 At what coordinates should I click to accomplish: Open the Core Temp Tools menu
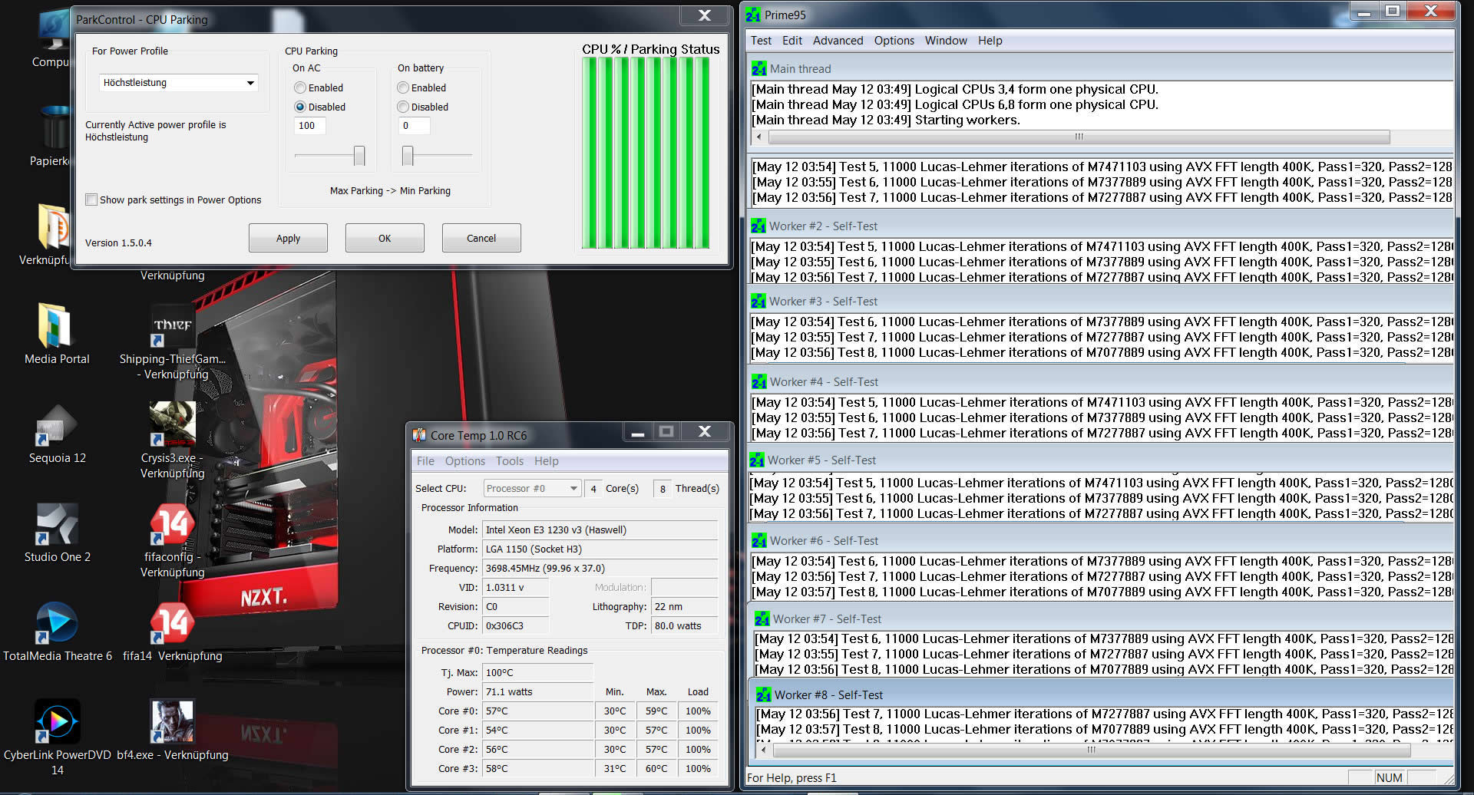pos(510,461)
